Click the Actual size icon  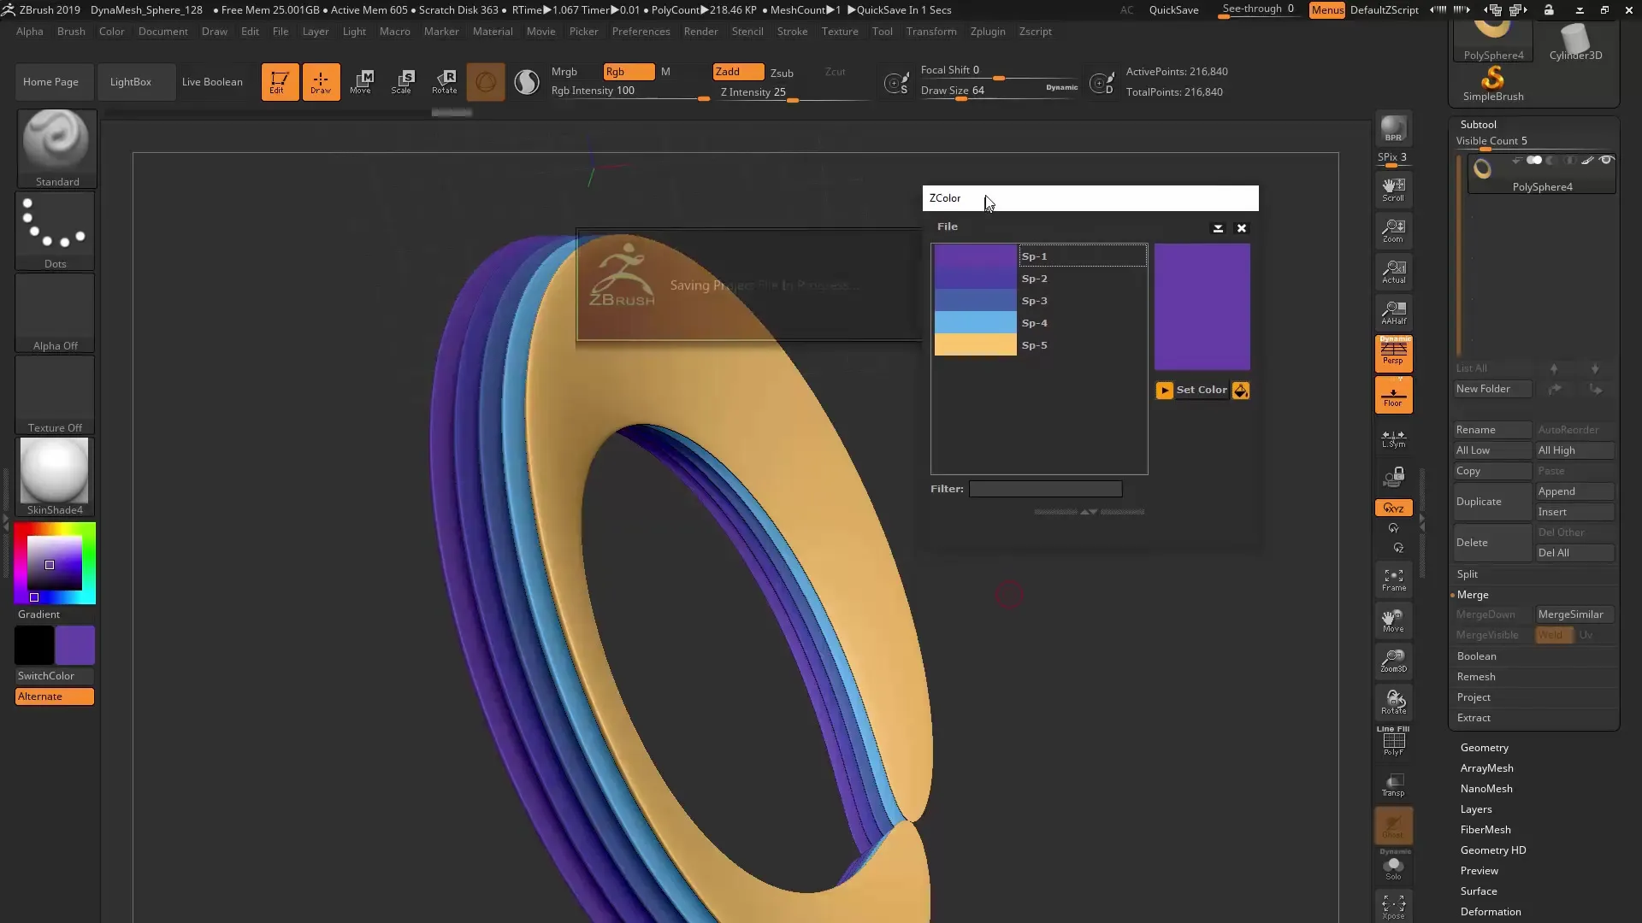tap(1393, 271)
